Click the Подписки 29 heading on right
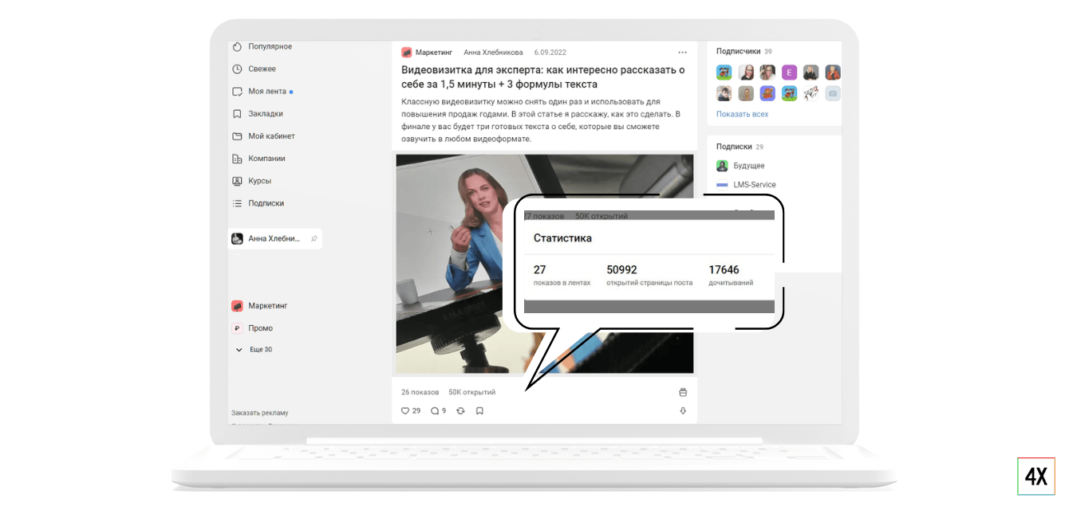Image resolution: width=1069 pixels, height=510 pixels. tap(740, 147)
